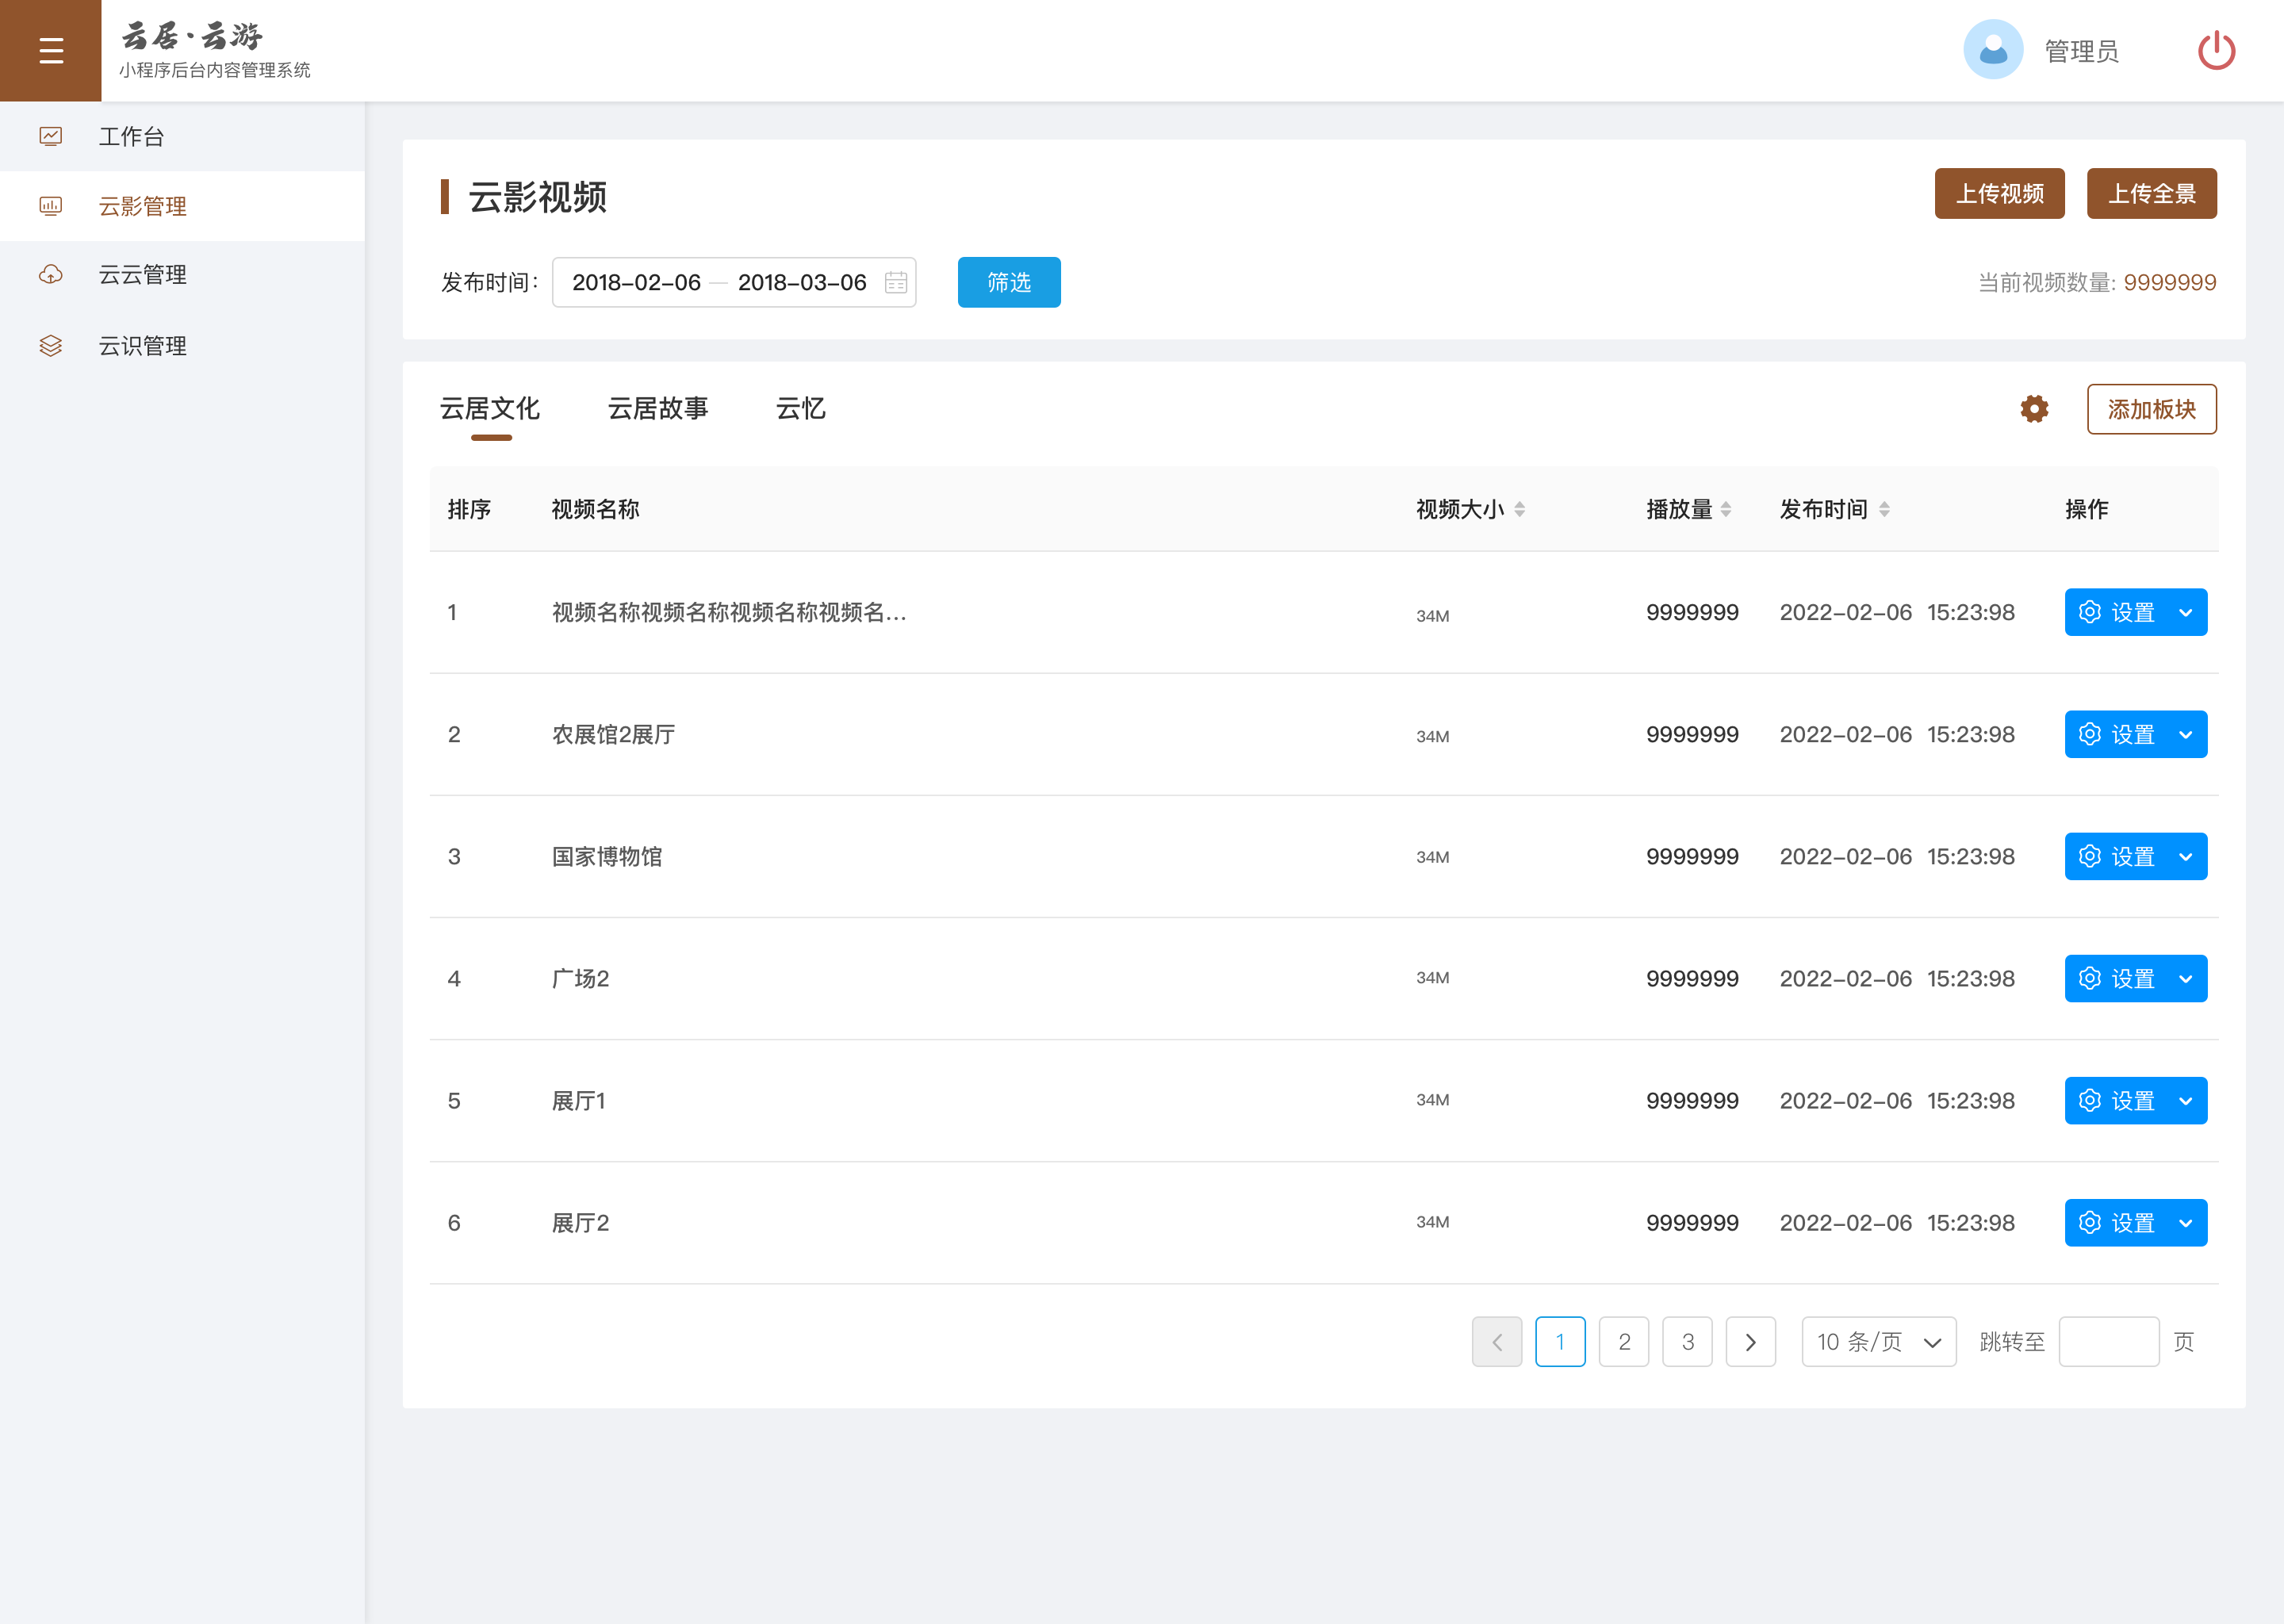
Task: Click video name 视频名称视频名称… in row 1
Action: (729, 612)
